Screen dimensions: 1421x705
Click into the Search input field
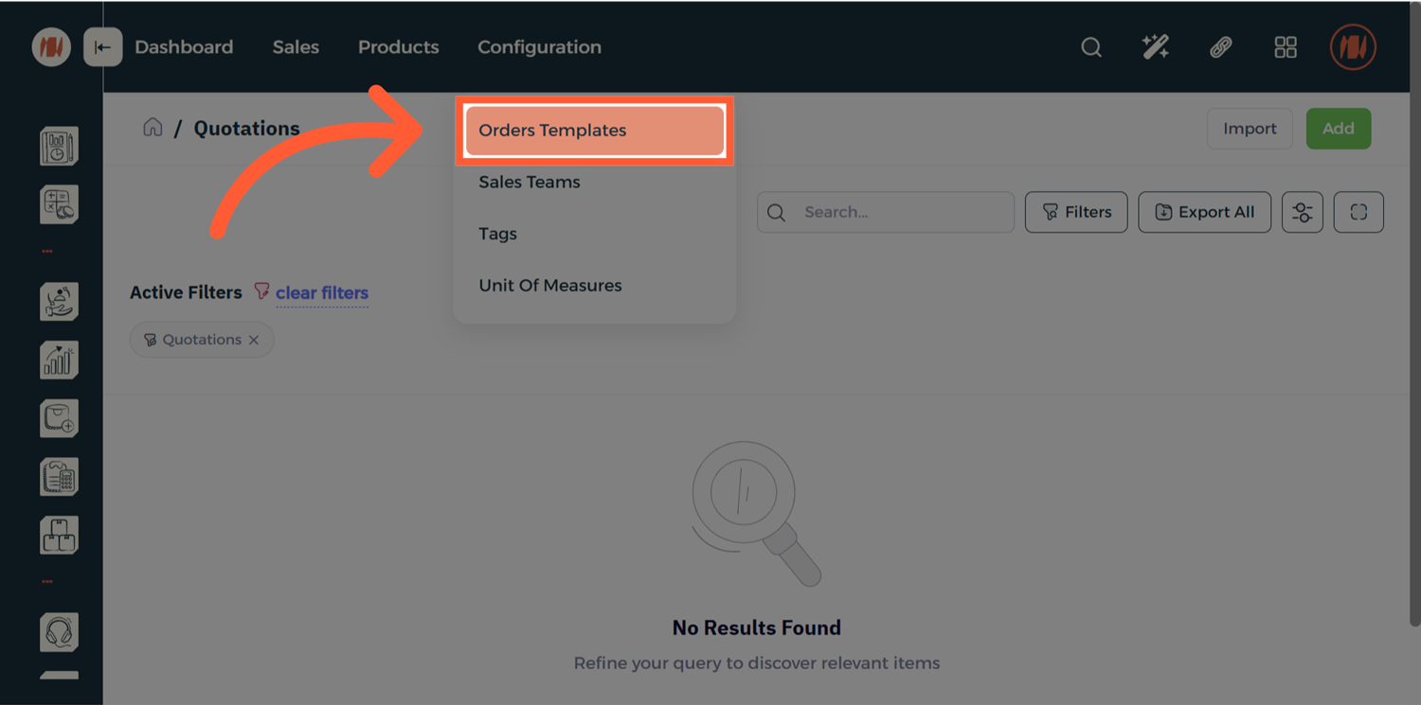click(900, 212)
